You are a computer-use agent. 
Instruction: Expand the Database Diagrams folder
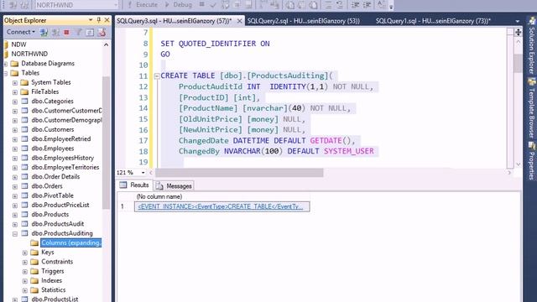point(6,64)
